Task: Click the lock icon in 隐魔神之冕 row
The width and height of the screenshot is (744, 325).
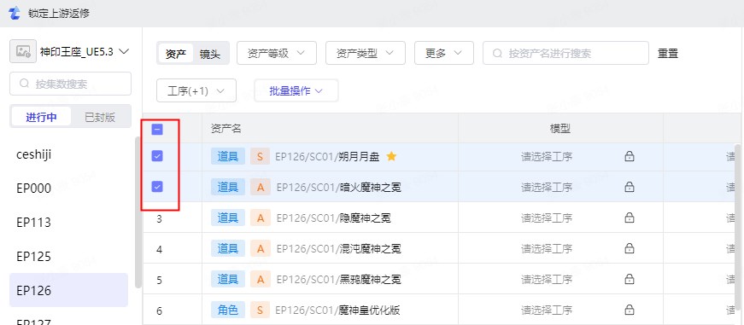Action: coord(630,218)
